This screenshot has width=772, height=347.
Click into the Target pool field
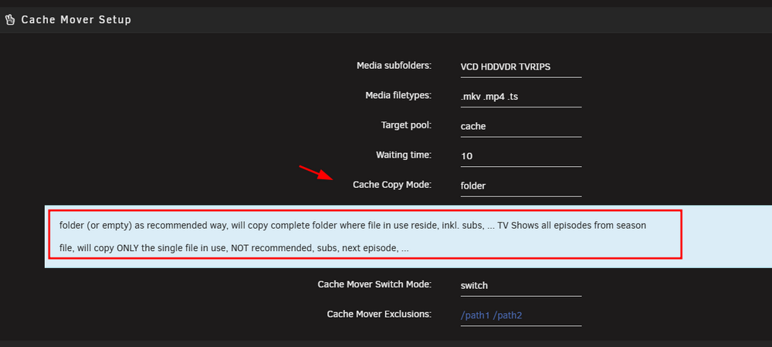521,126
